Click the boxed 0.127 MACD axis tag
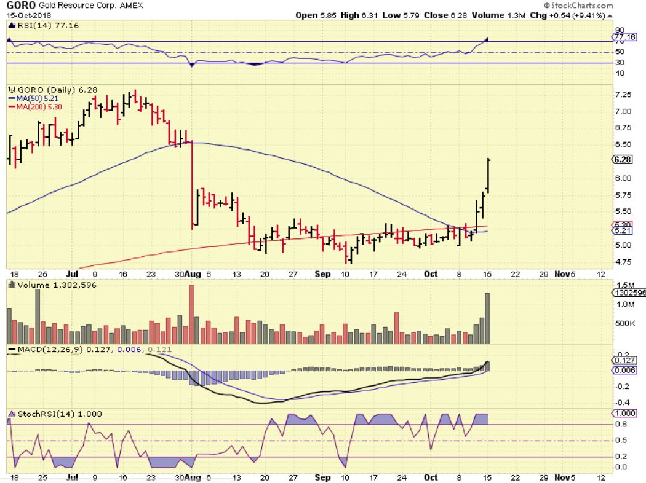The image size is (646, 483). coord(624,360)
